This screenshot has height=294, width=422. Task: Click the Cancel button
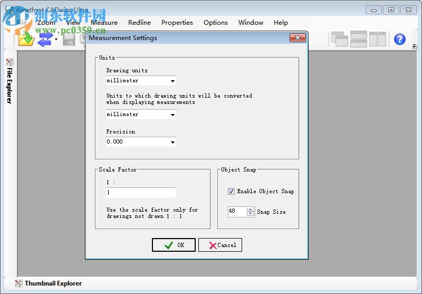220,245
